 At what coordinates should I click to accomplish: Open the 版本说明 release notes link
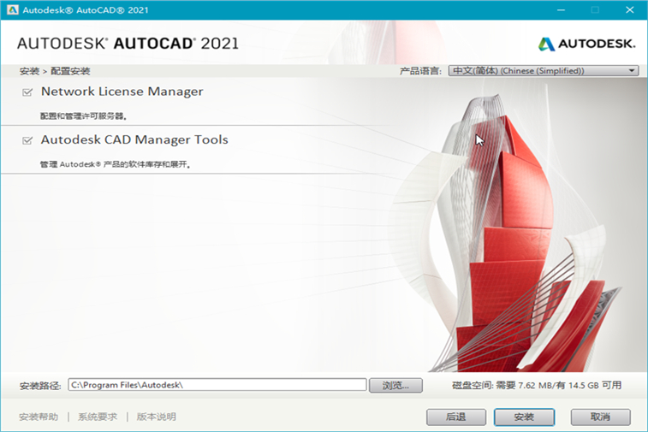click(x=156, y=417)
